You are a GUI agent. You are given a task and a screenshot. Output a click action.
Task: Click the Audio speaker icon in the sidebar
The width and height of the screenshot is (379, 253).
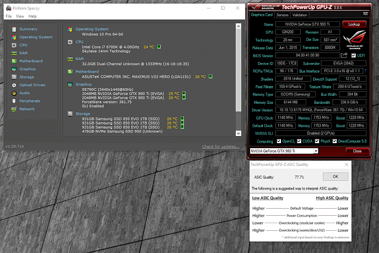point(14,93)
